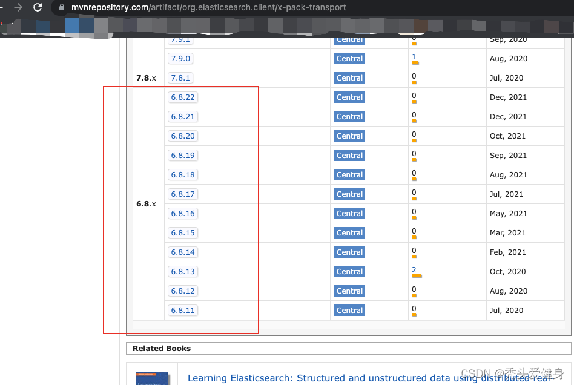The image size is (574, 385).
Task: Open version 6.8.22 release page
Action: click(x=183, y=97)
